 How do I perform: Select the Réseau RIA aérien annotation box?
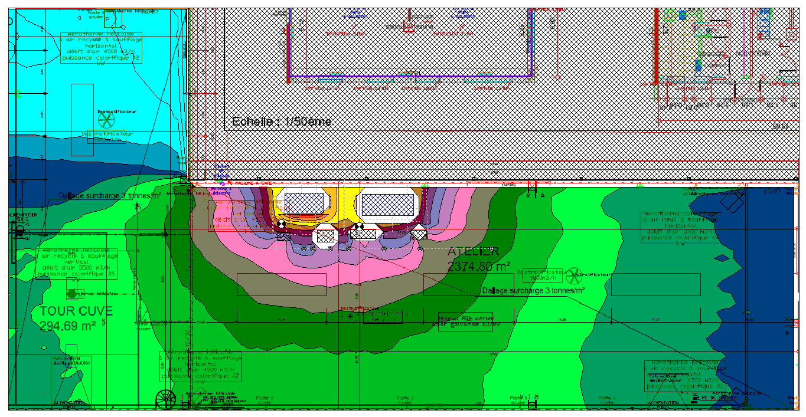[465, 321]
